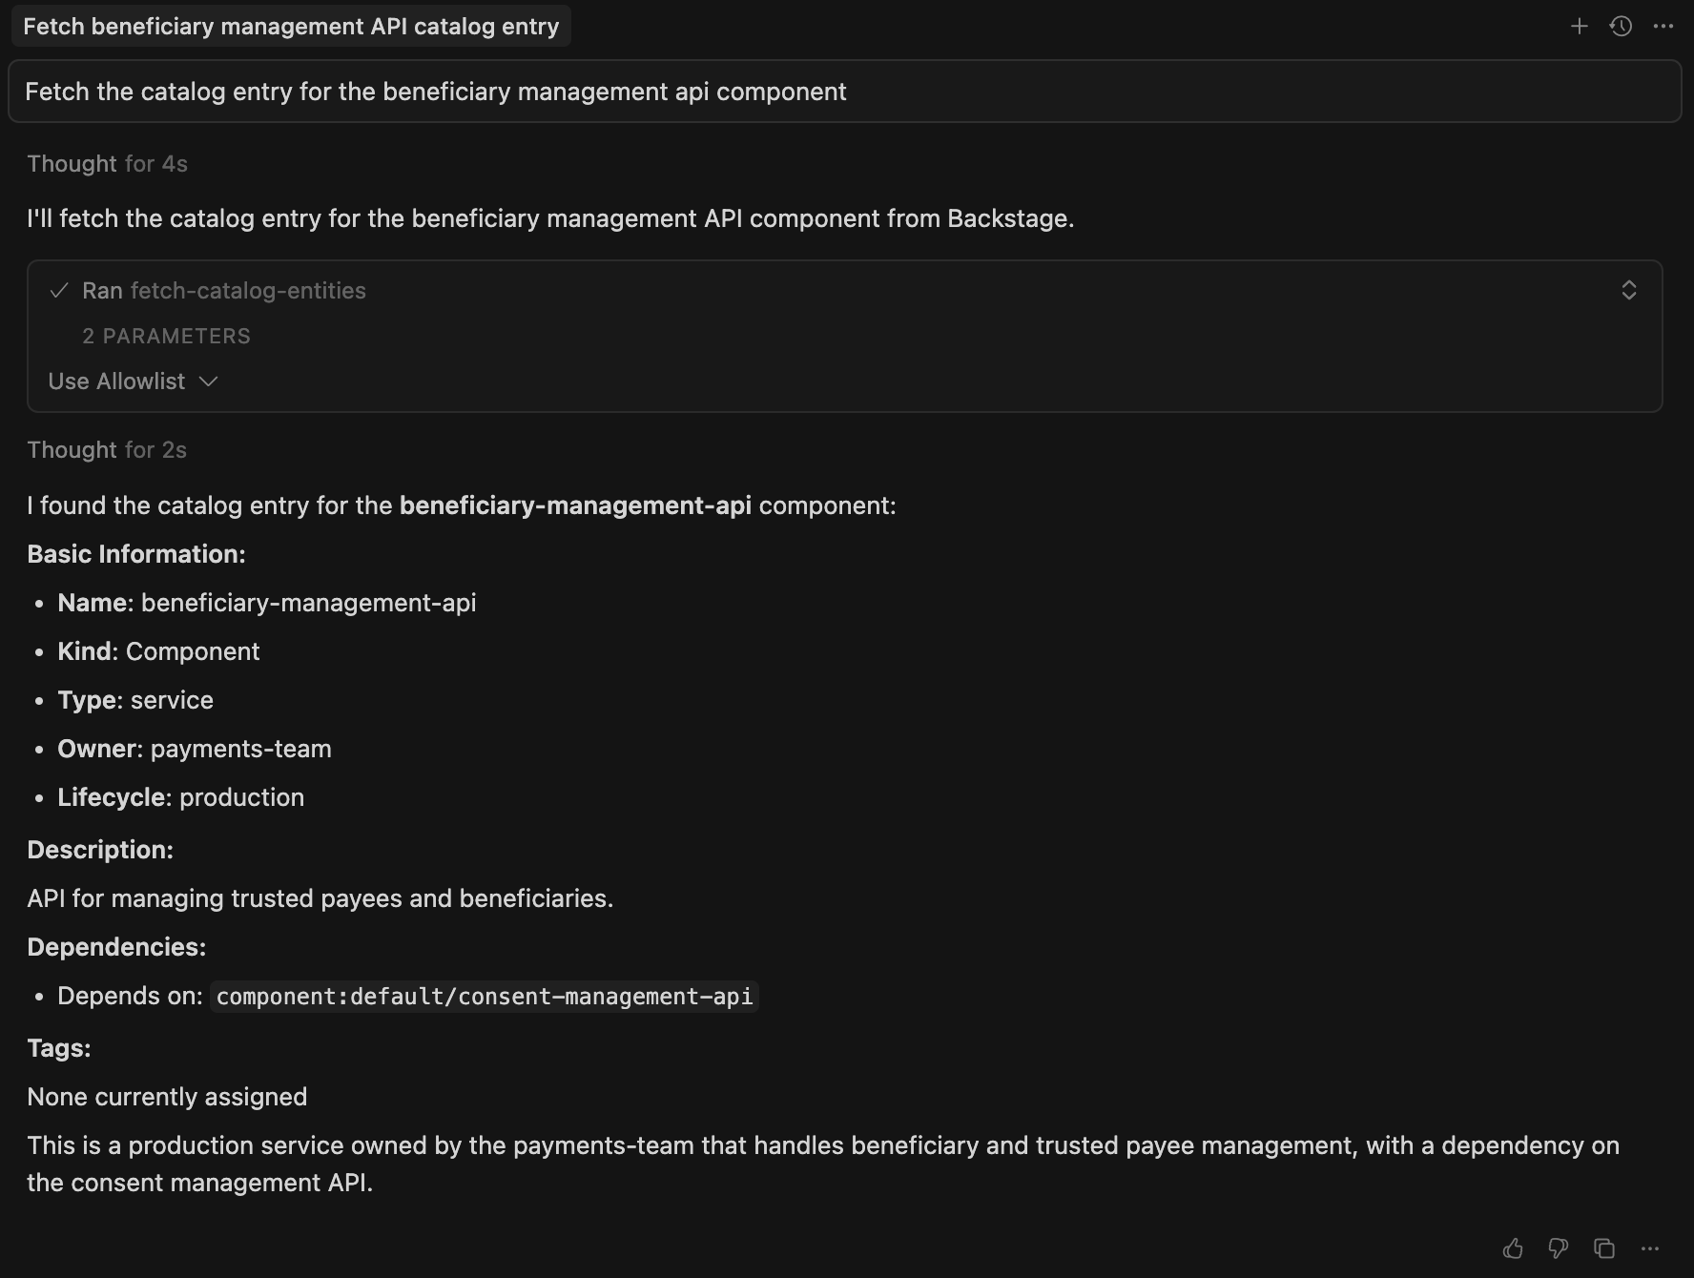Click the checkmark beside Ran fetch-catalog-entities
Image resolution: width=1694 pixels, height=1278 pixels.
[x=60, y=290]
